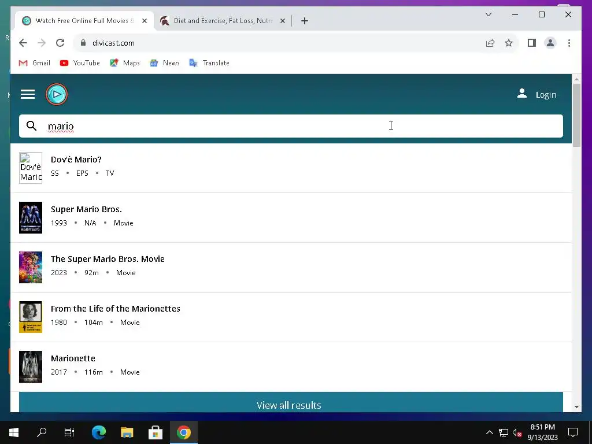Viewport: 592px width, 444px height.
Task: Bookmark this page with the star
Action: coord(509,43)
